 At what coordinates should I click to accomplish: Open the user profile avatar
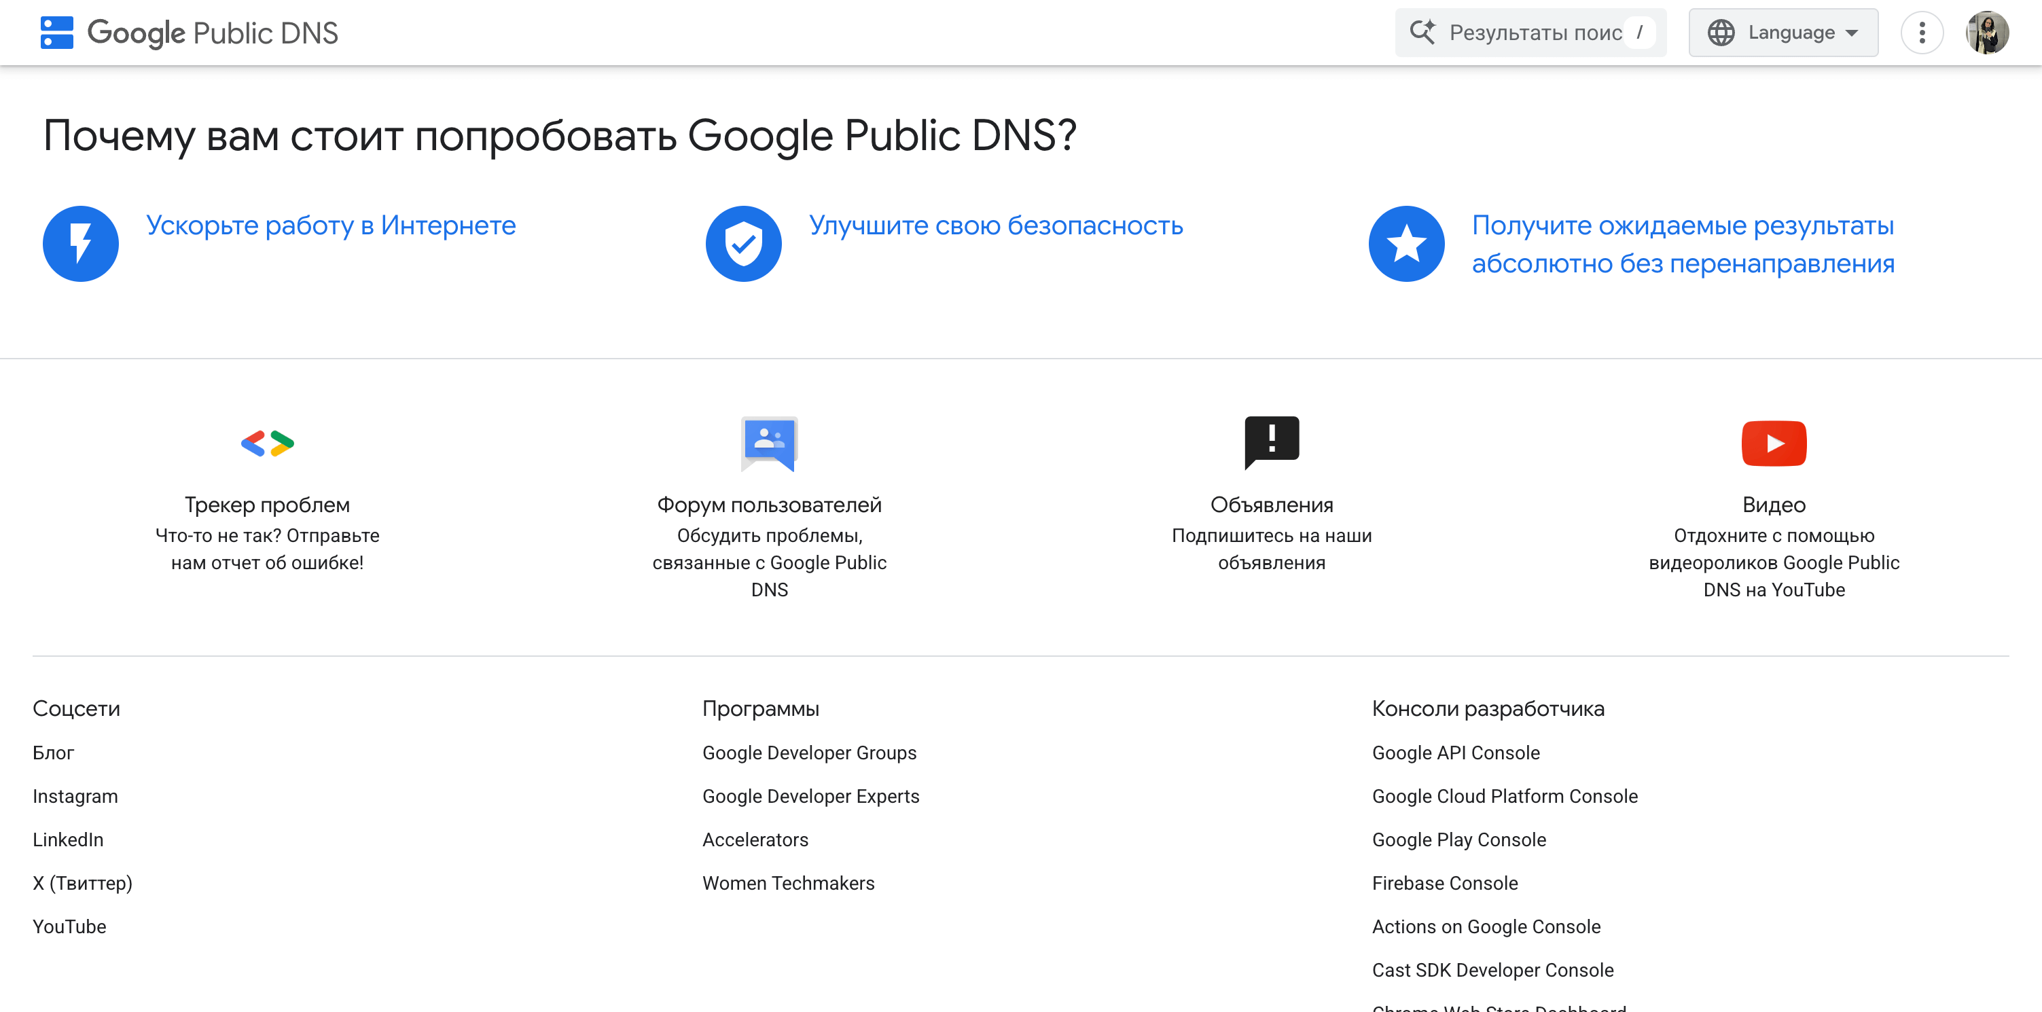[1990, 32]
